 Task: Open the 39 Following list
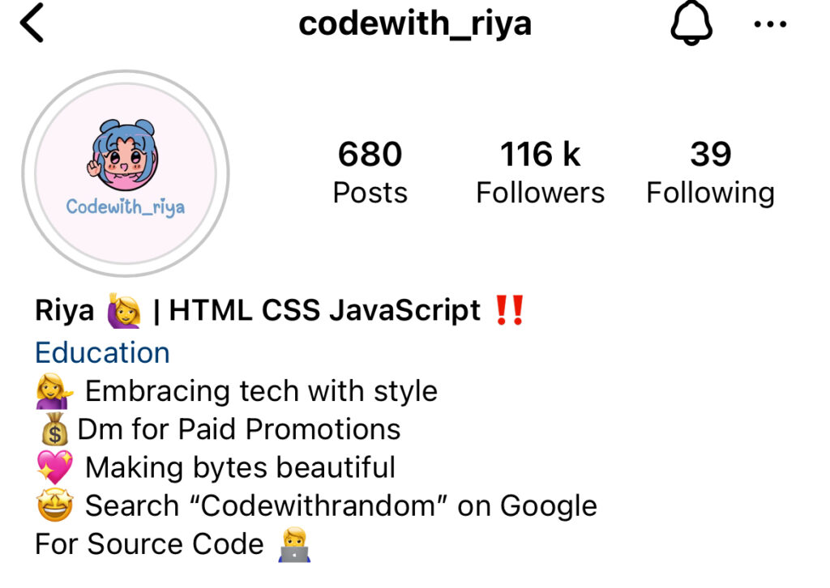tap(710, 172)
